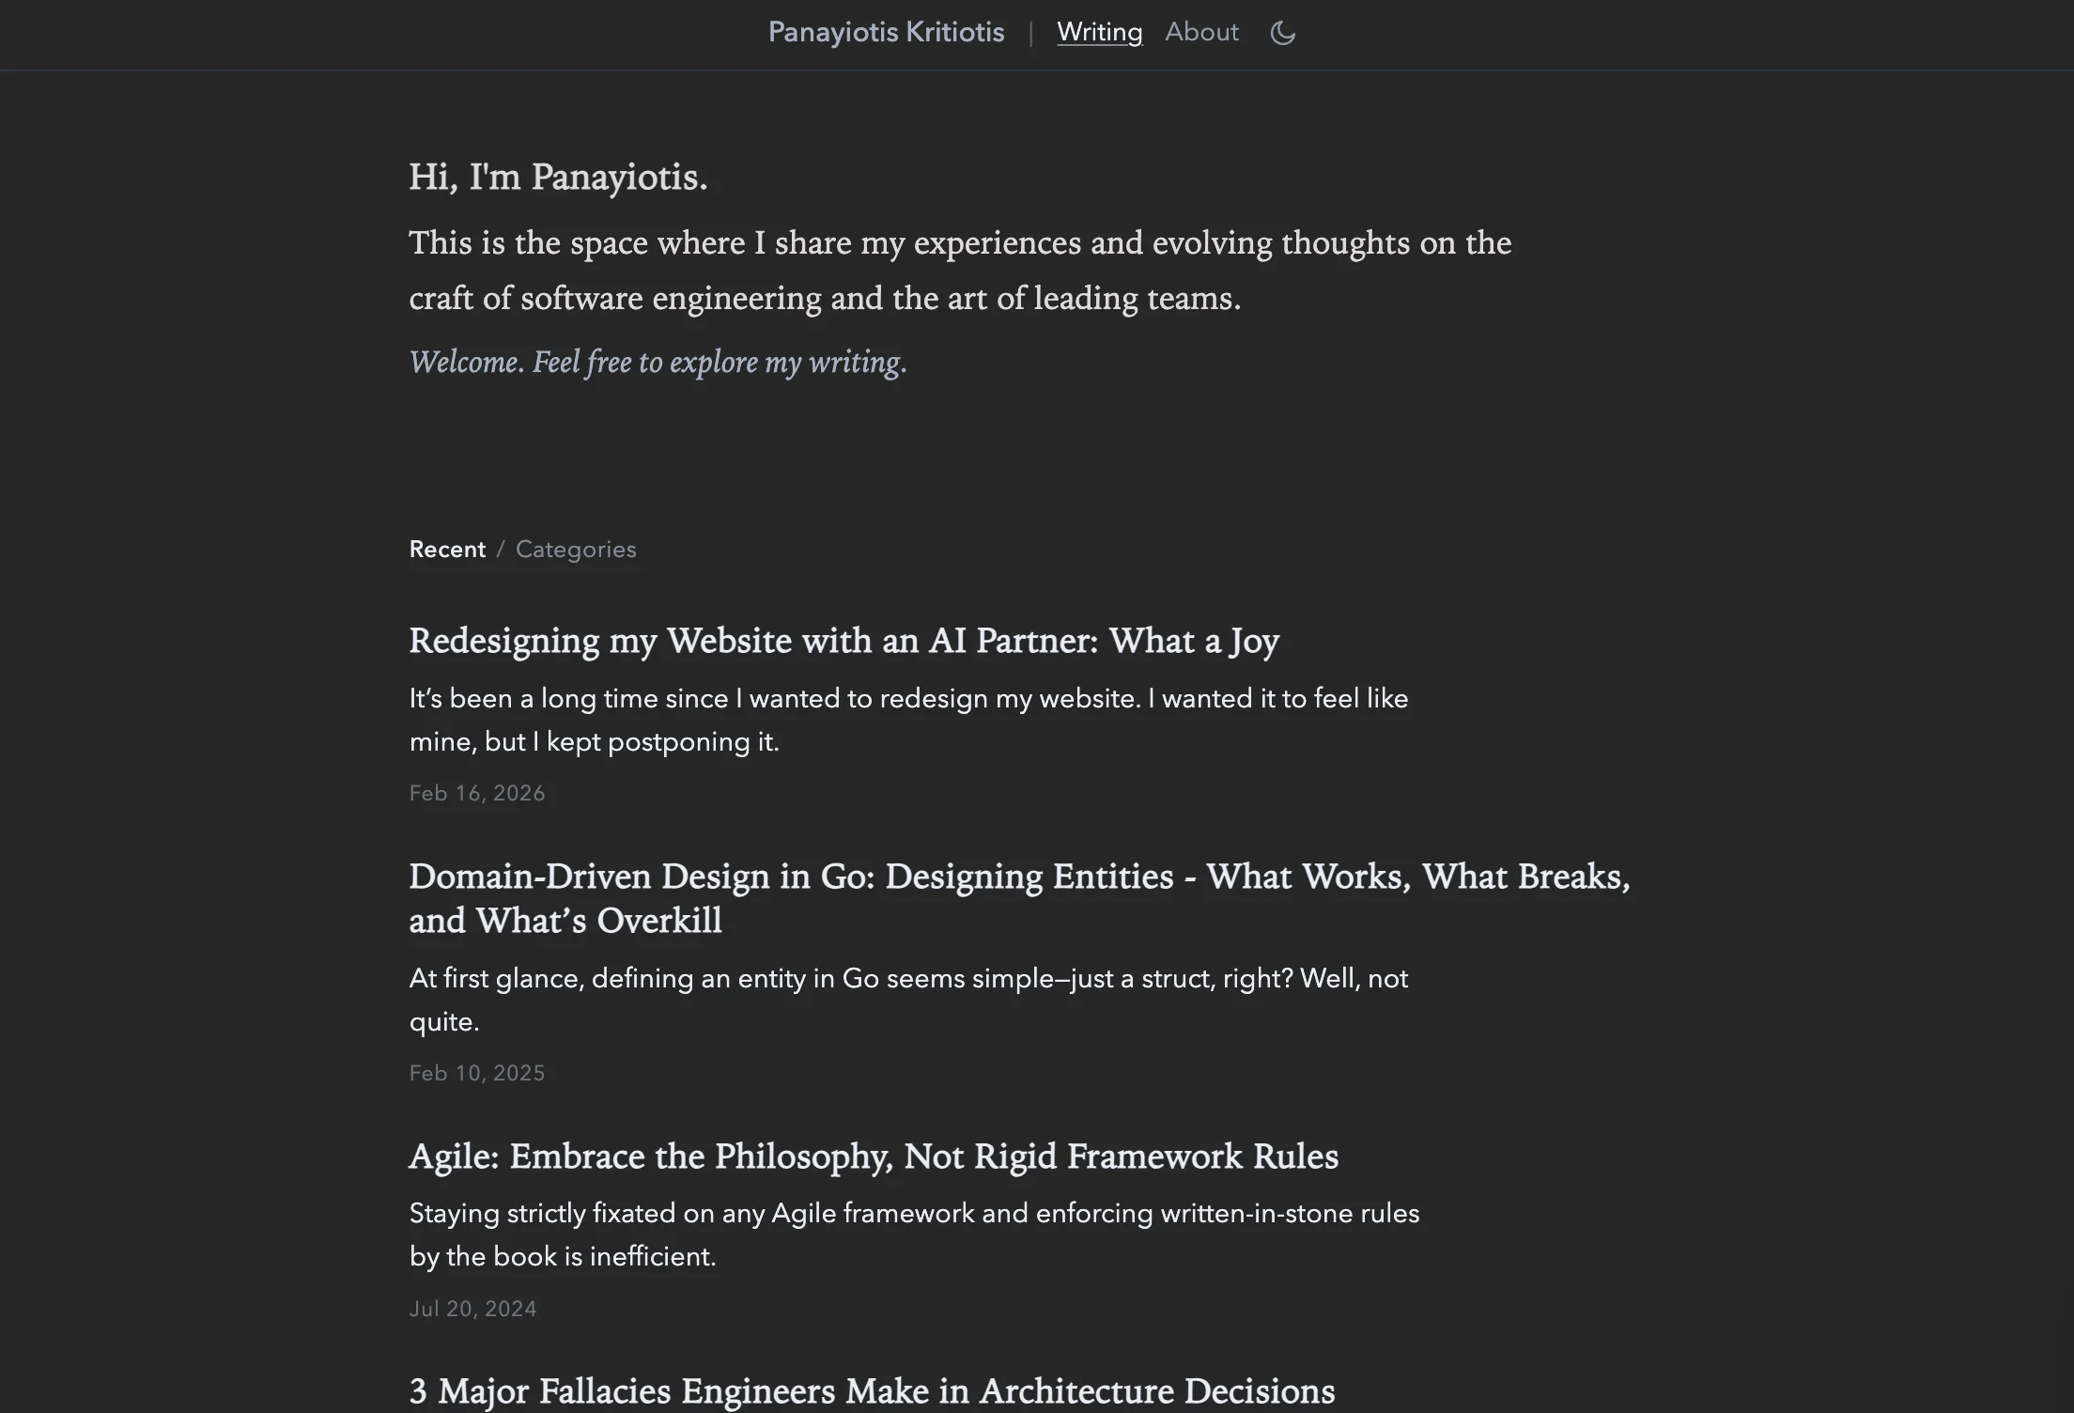The image size is (2074, 1413).
Task: Click the Feb 16, 2026 date
Action: coord(476,794)
